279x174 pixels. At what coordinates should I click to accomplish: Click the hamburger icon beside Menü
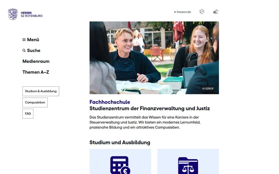click(24, 40)
